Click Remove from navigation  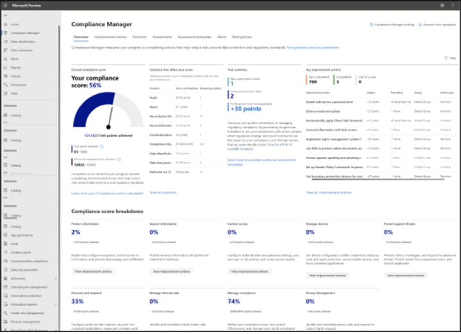click(437, 25)
